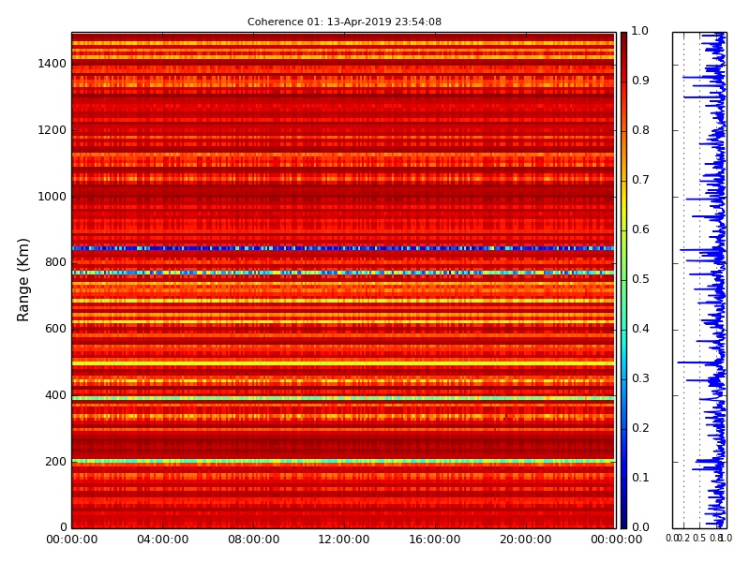The width and height of the screenshot is (750, 562).
Task: Click the 1400 range tick label
Action: tap(52, 64)
